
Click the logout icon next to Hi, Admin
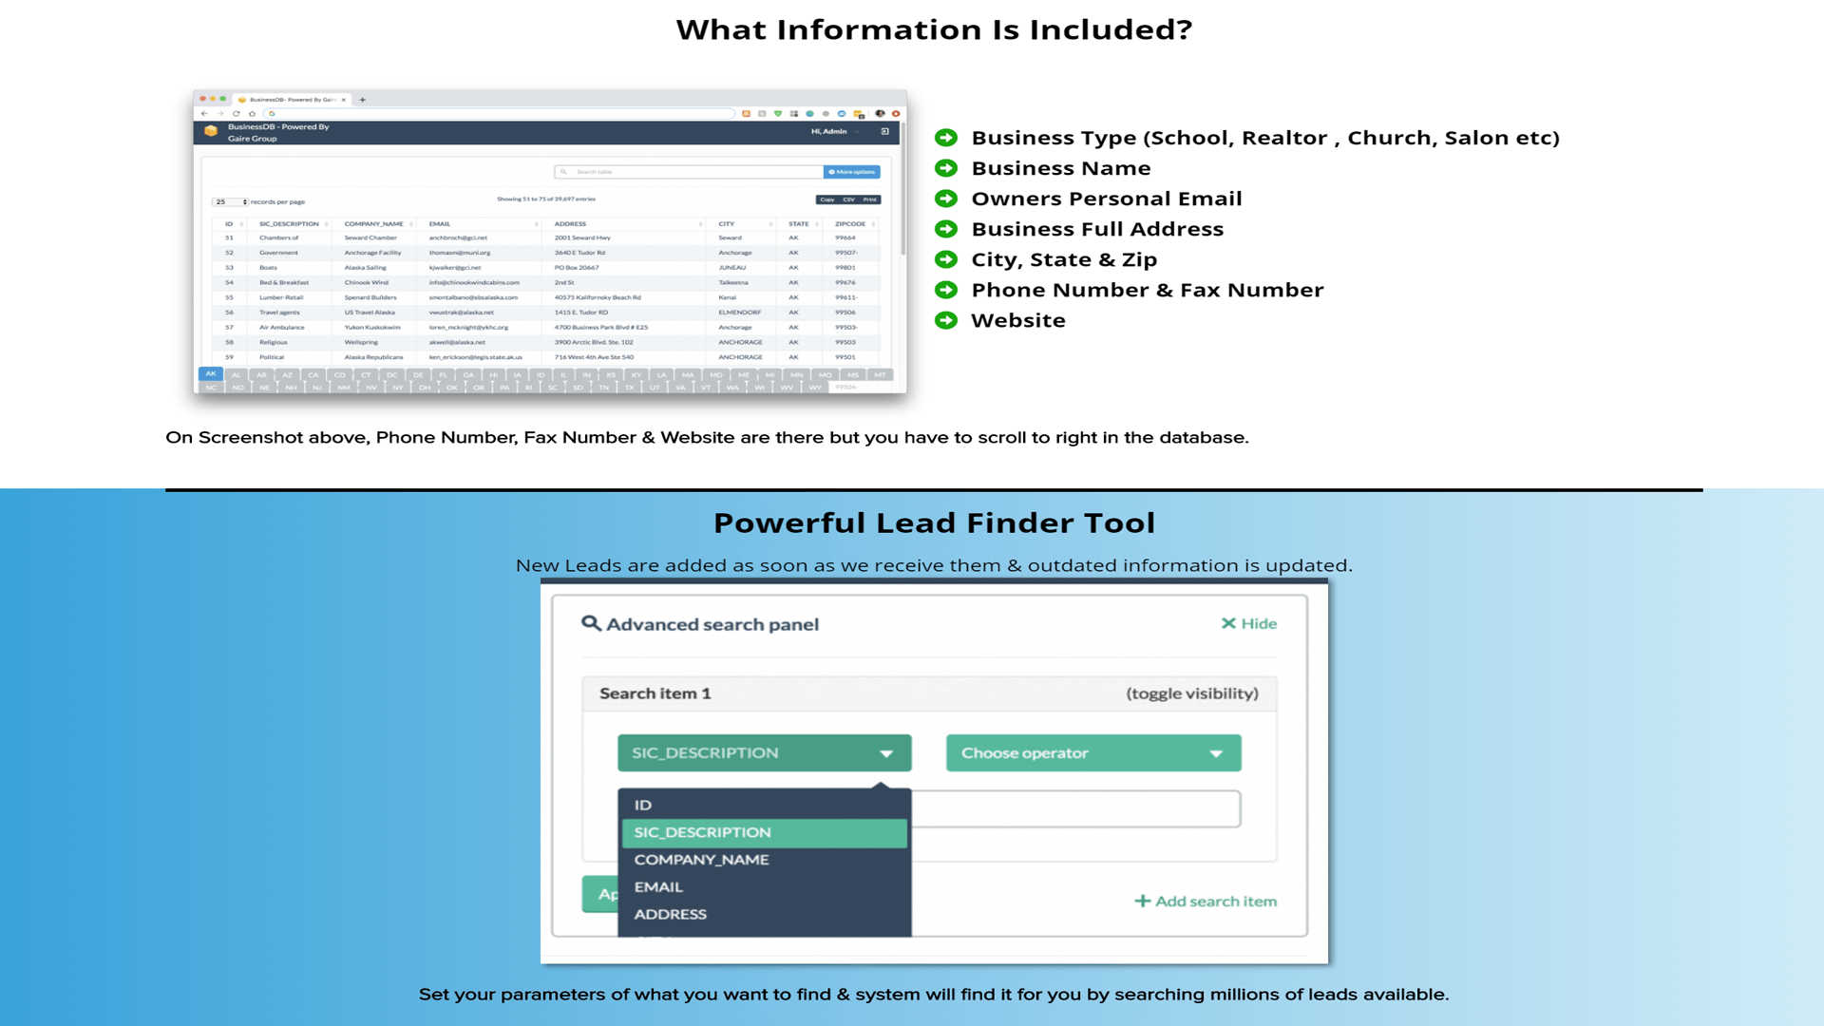(884, 132)
